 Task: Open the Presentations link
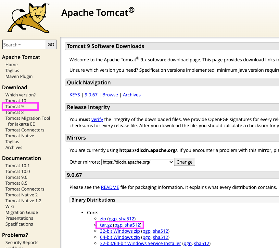[19, 218]
